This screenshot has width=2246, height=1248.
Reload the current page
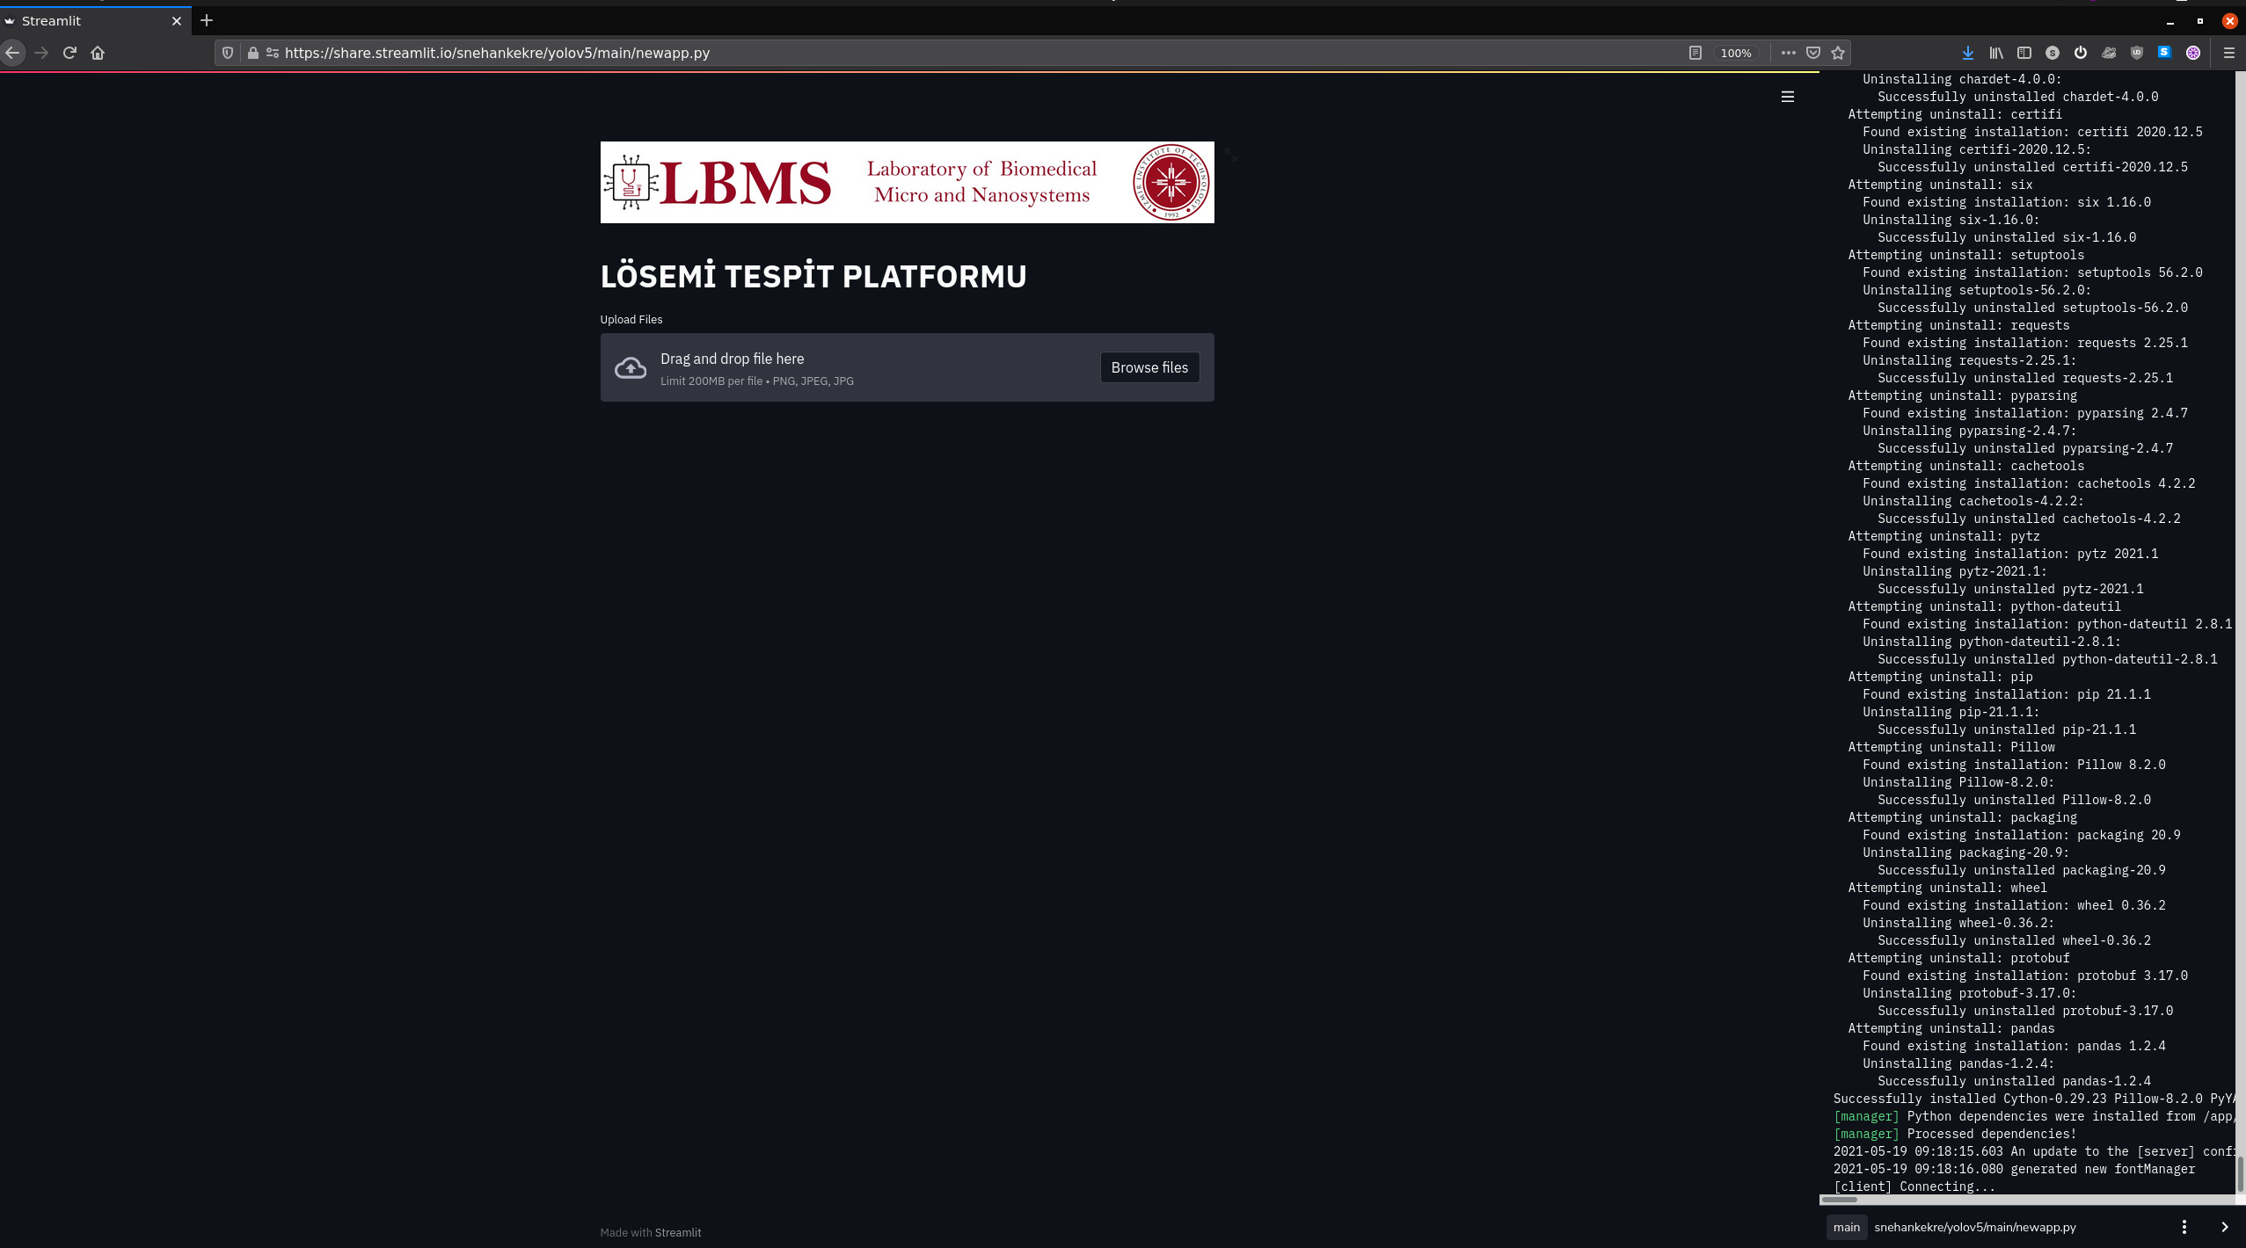click(x=69, y=53)
